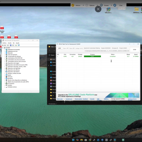Click the monitor scan-hardware icon in Device Manager toolbar
Viewport: 142px width, 142px height.
tap(19, 45)
